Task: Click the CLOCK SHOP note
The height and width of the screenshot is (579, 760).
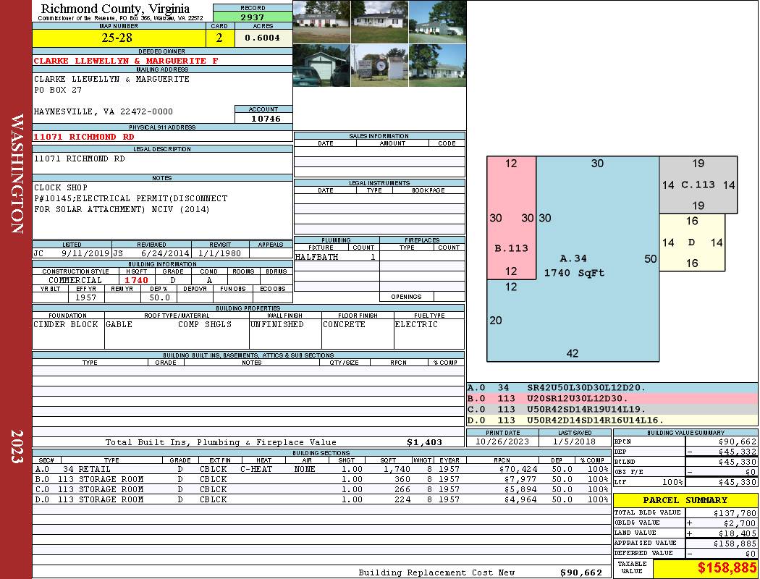Action: pyautogui.click(x=61, y=187)
